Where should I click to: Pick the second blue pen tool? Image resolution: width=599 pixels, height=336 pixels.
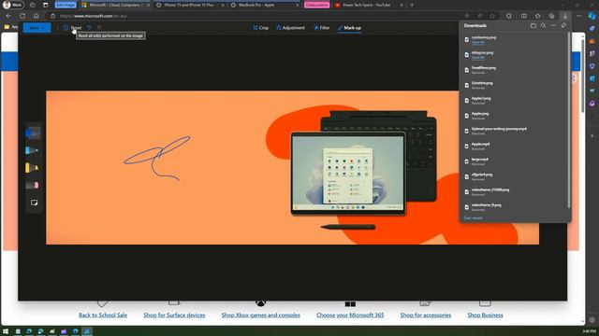tap(32, 150)
